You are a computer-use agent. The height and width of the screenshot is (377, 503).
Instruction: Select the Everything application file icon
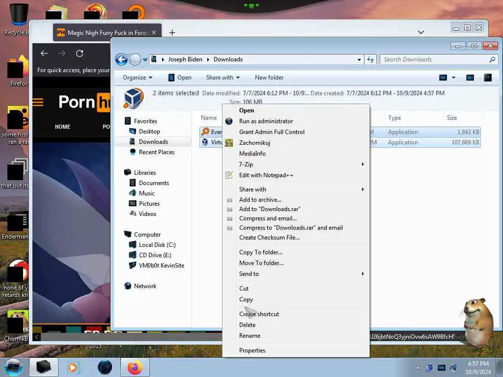click(205, 132)
